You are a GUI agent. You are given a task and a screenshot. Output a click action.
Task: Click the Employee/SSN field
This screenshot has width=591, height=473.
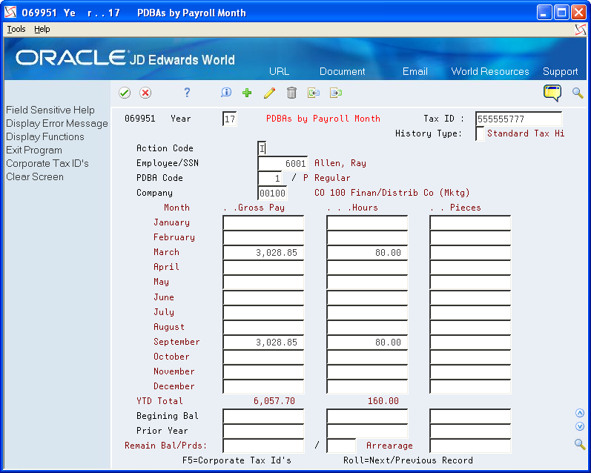point(283,164)
